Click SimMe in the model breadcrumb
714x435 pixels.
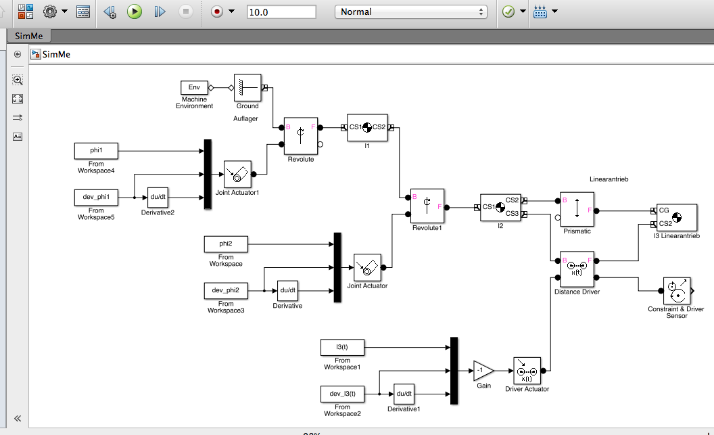point(55,54)
